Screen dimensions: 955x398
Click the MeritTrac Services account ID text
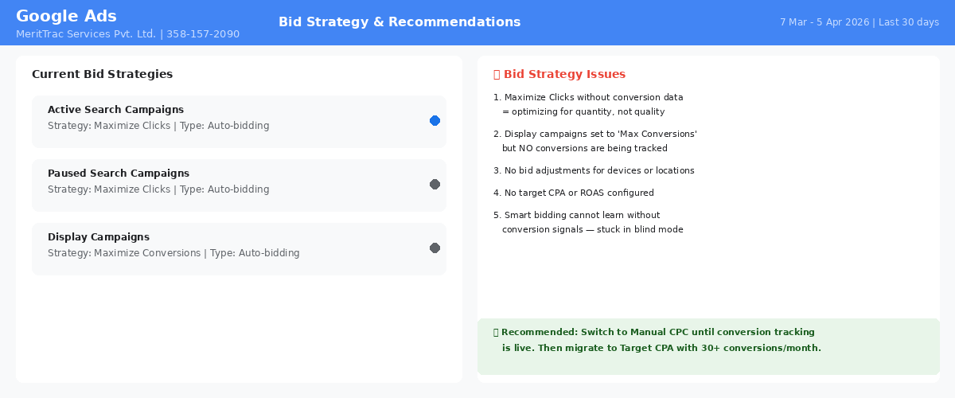point(127,34)
